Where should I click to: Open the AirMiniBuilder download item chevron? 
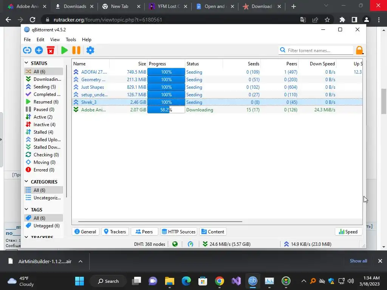point(80,261)
